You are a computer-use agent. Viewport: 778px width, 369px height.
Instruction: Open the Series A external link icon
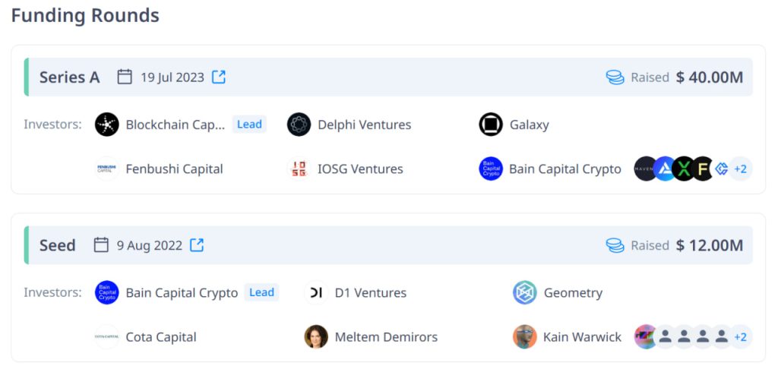(x=219, y=77)
